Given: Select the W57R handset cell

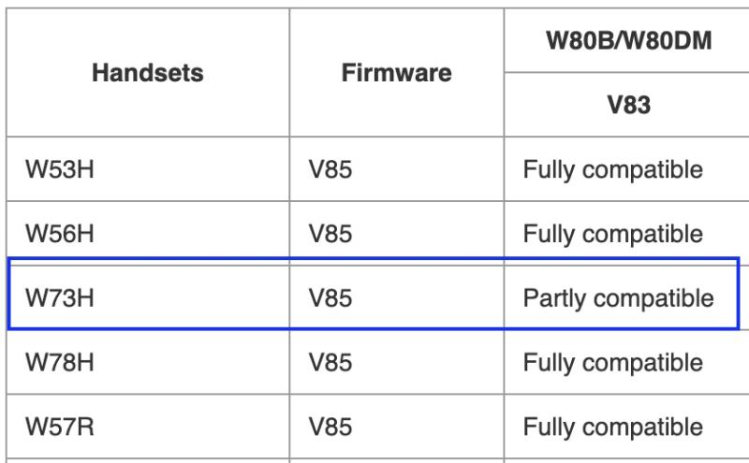Looking at the screenshot, I should tap(148, 427).
